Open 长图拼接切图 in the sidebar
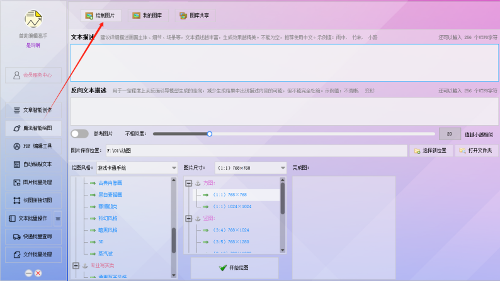 [x=33, y=201]
